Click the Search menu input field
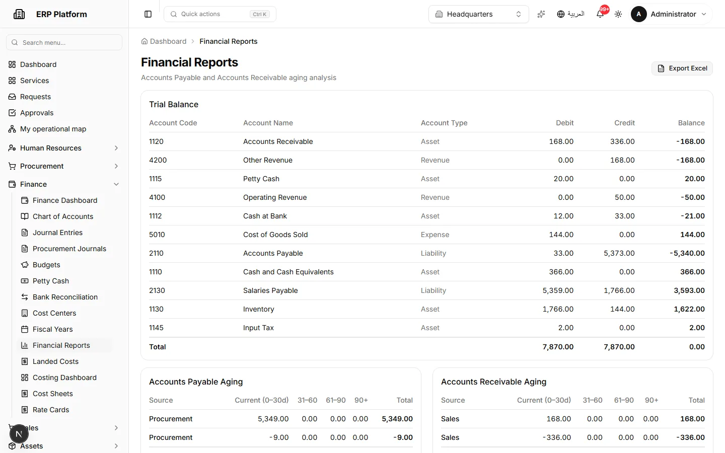Image resolution: width=725 pixels, height=453 pixels. 64,42
